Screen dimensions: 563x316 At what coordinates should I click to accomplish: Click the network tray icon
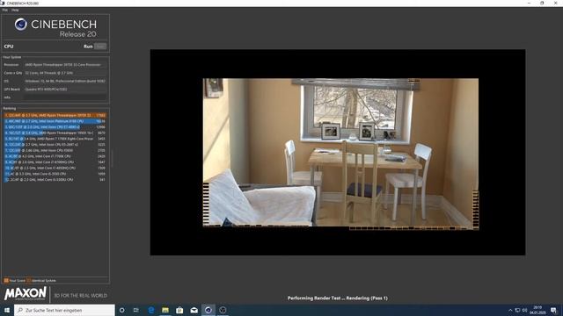517,310
